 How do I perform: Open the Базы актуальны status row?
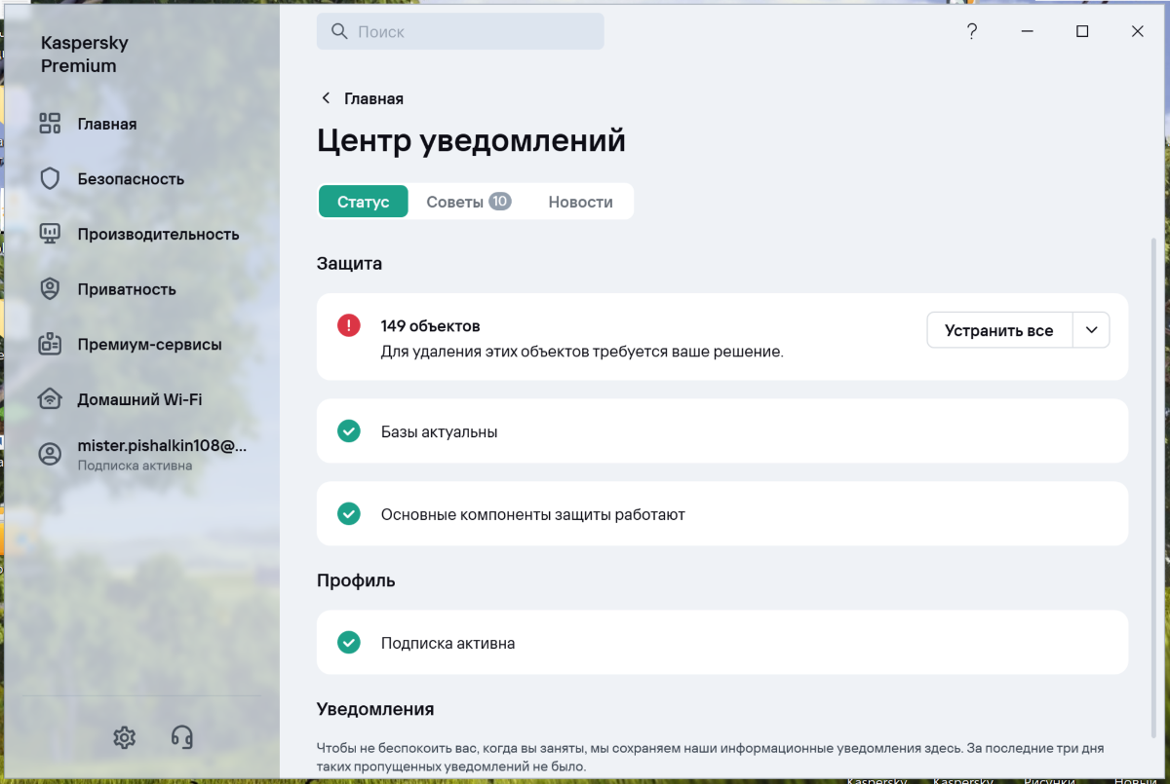722,430
